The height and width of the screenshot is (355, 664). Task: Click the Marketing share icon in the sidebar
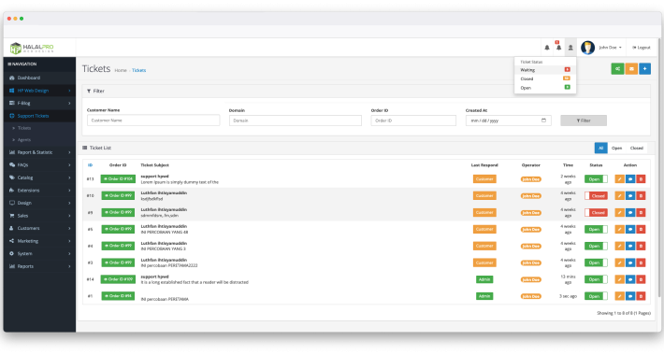point(12,241)
